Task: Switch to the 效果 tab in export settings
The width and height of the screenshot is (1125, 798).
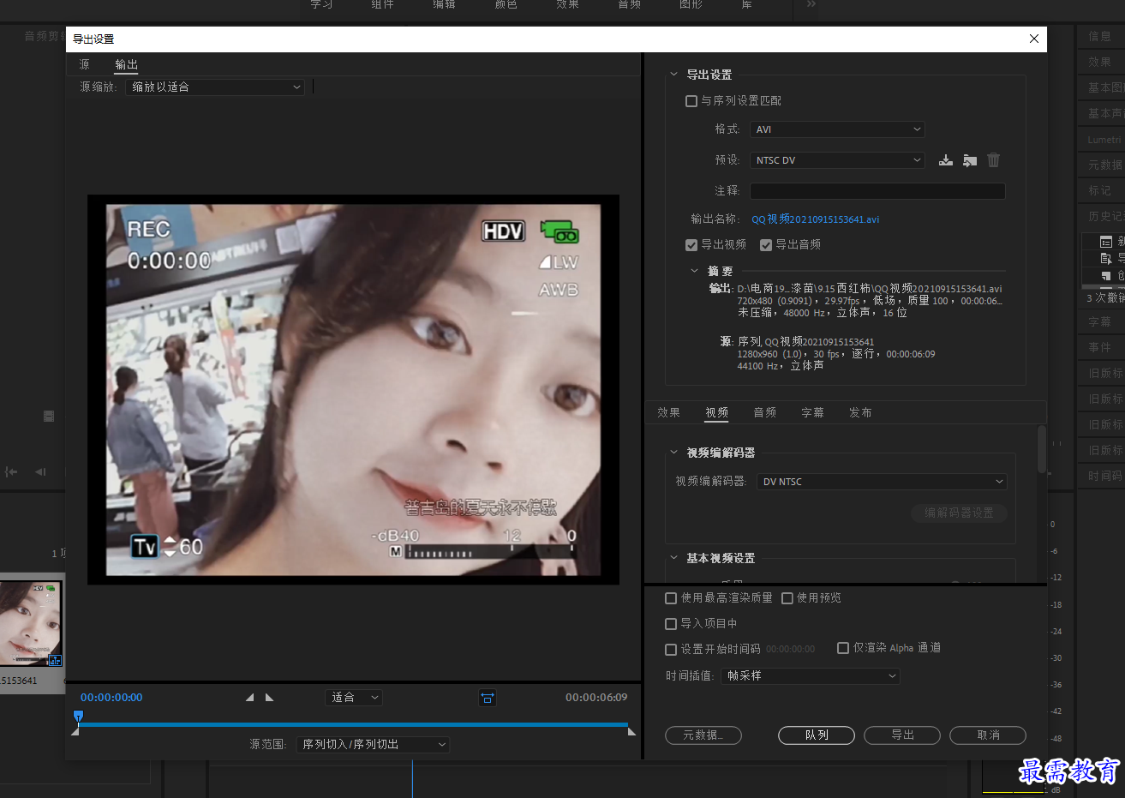Action: coord(669,413)
